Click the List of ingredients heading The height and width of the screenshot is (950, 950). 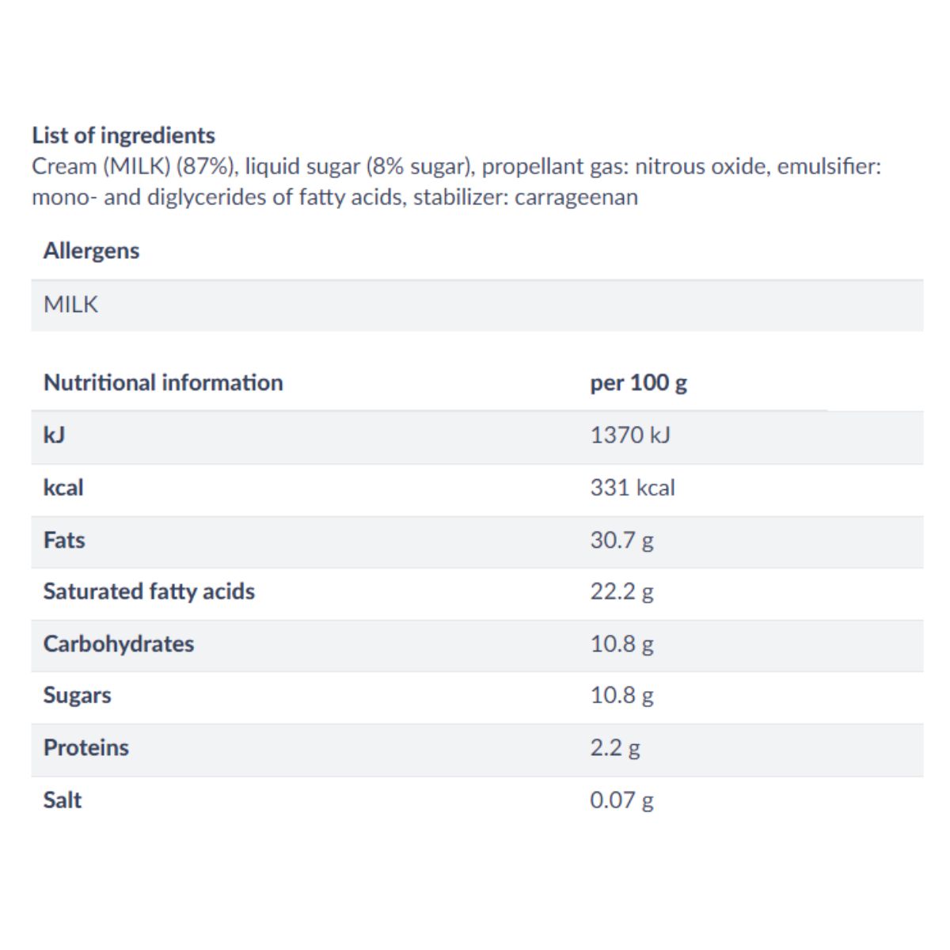(123, 135)
